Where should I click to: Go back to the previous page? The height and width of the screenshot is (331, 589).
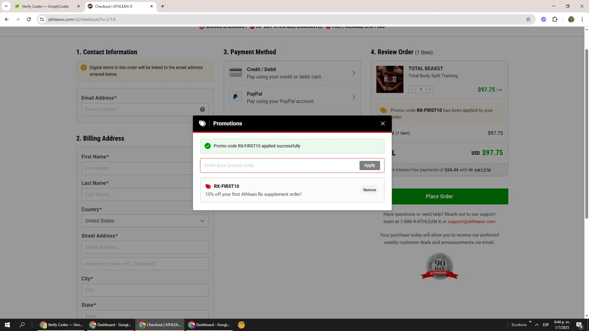(7, 19)
